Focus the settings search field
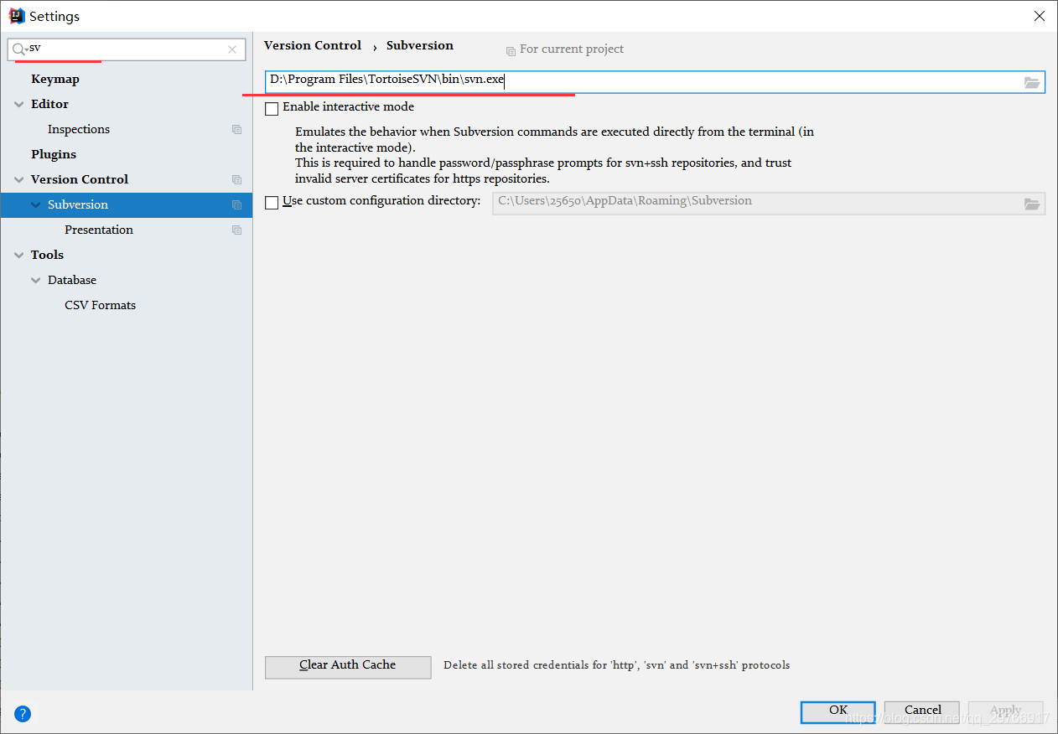This screenshot has height=734, width=1058. coord(127,49)
